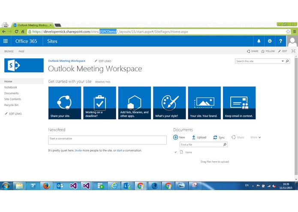This screenshot has height=212, width=298.
Task: Open Outlook from the taskbar
Action: 60,185
